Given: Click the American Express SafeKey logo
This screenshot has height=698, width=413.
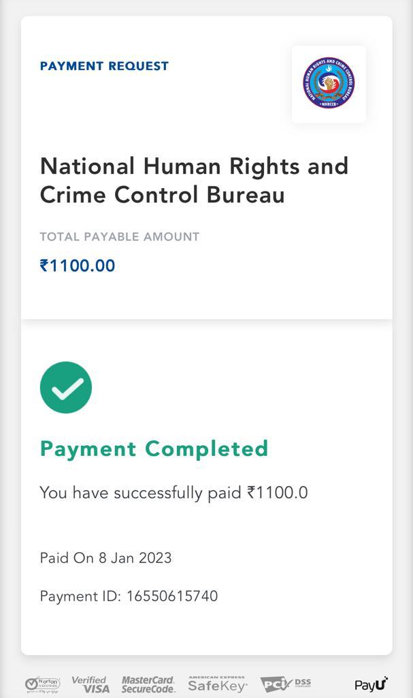Looking at the screenshot, I should (x=217, y=684).
